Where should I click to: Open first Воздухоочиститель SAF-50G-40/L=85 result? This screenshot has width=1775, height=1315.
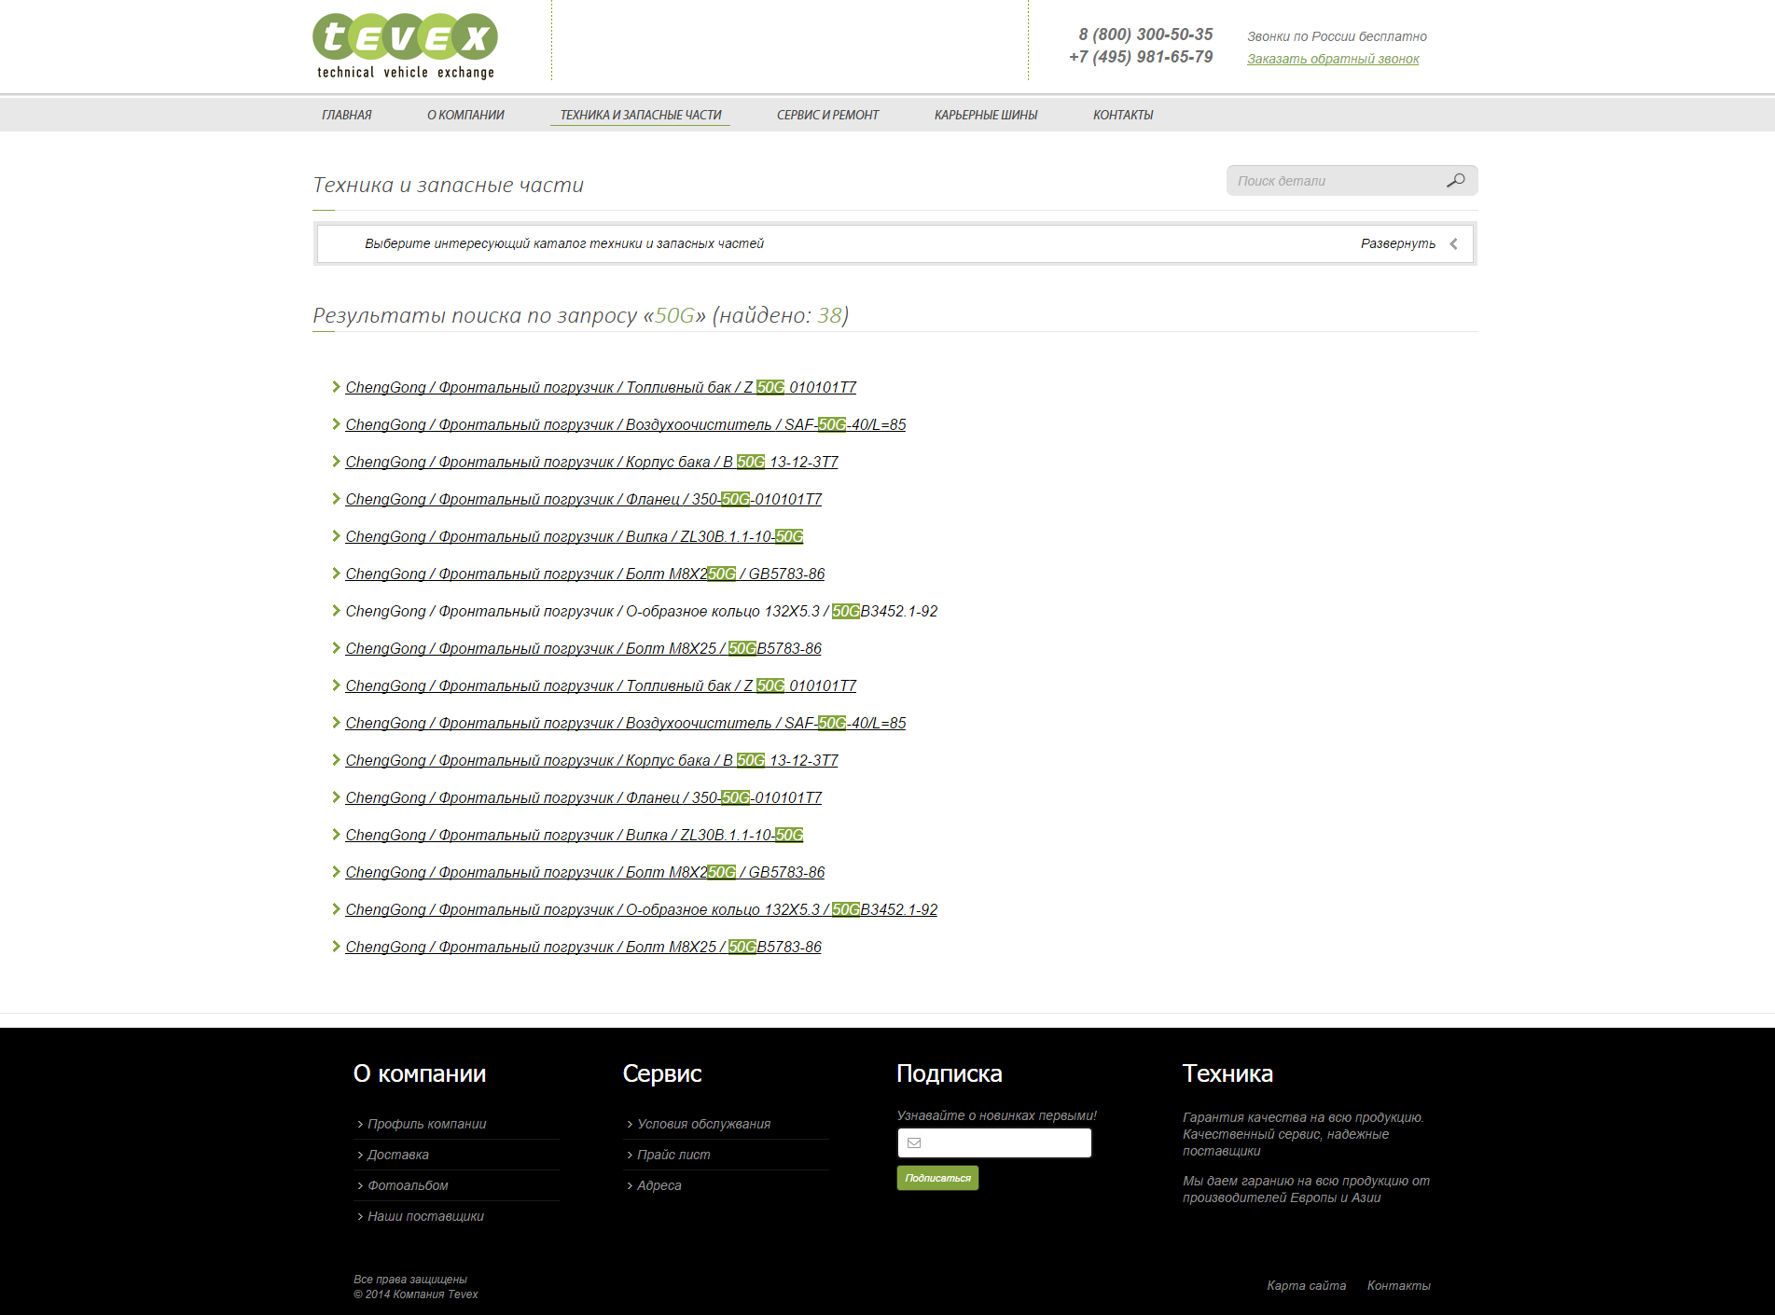[x=626, y=424]
